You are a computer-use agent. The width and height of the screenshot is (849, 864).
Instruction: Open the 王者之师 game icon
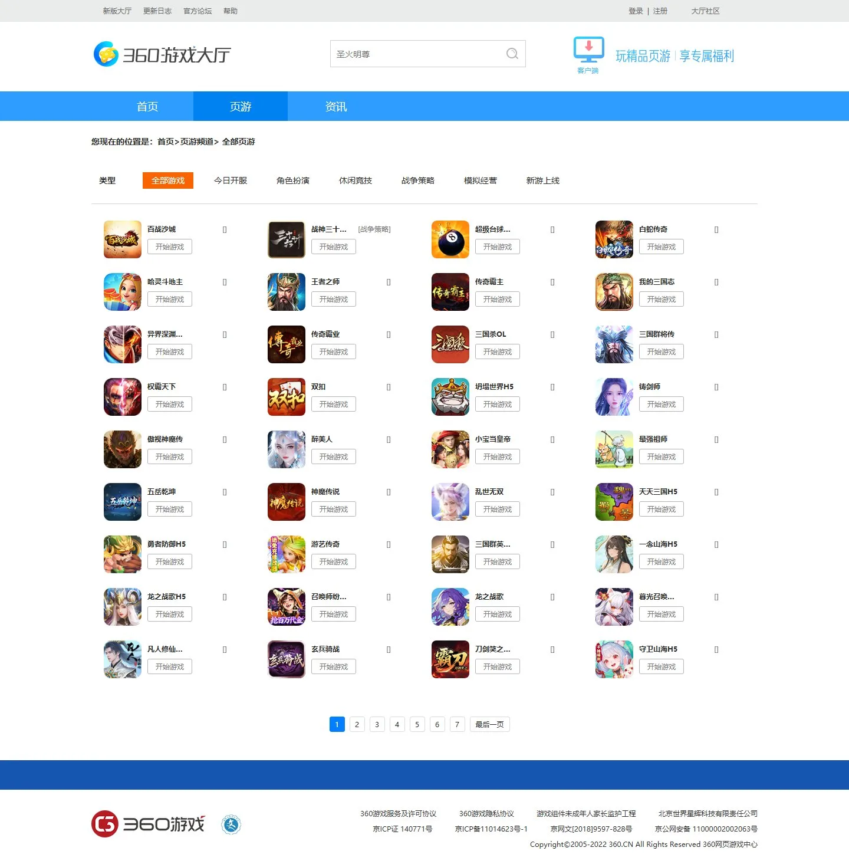click(x=287, y=292)
